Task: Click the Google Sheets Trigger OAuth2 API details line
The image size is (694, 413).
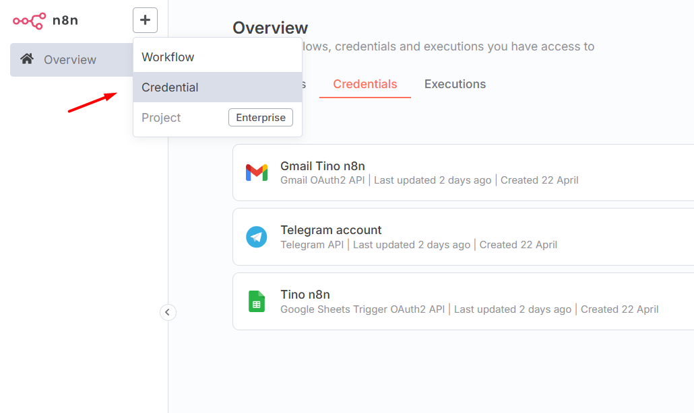Action: point(470,309)
